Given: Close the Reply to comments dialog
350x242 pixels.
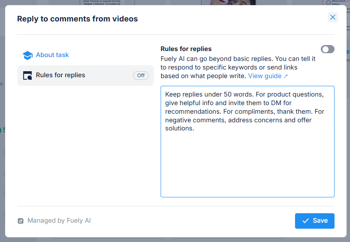Looking at the screenshot, I should 332,17.
